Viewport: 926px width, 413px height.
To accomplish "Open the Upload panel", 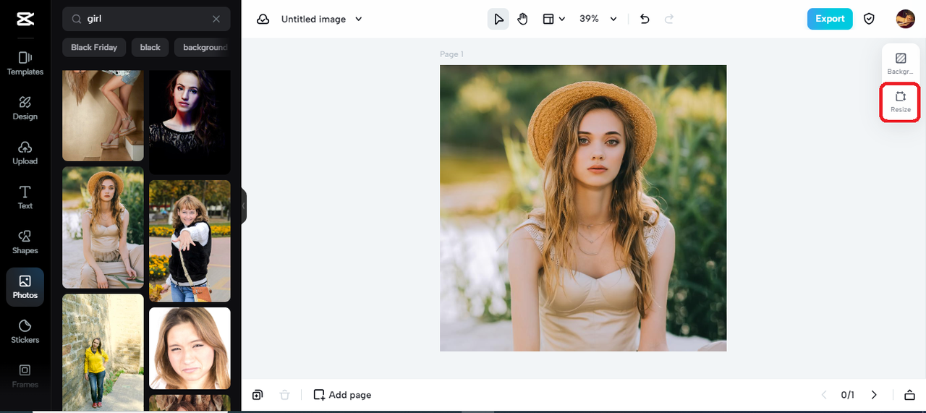I will [x=25, y=153].
